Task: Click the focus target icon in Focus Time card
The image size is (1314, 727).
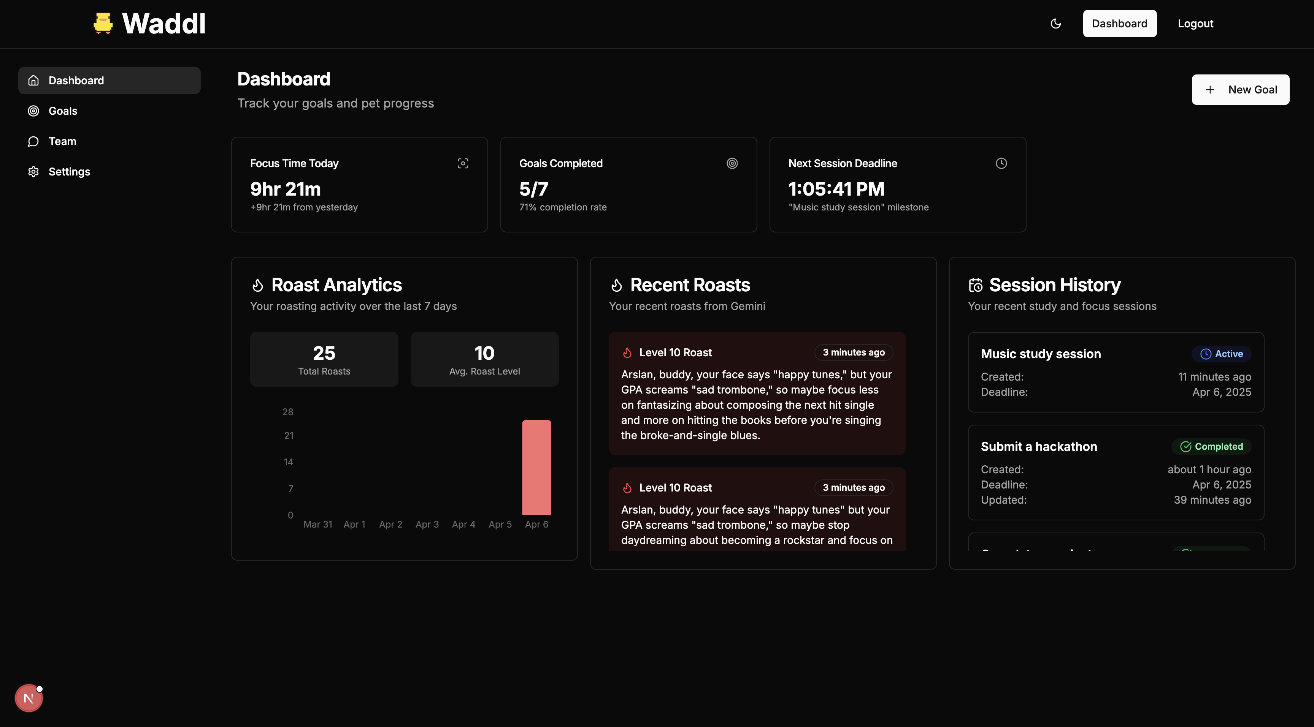Action: (x=463, y=164)
